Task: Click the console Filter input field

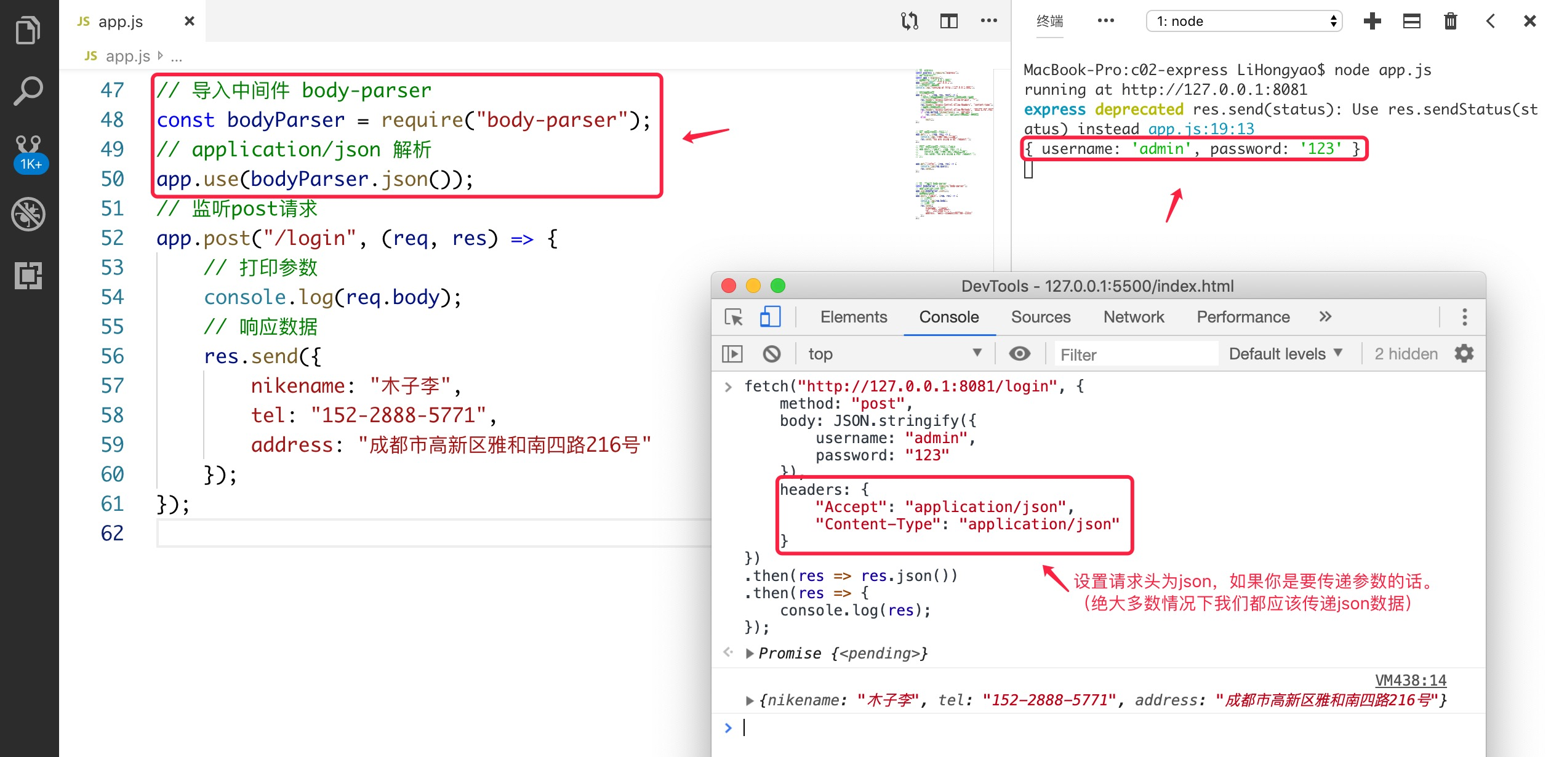Action: (x=1136, y=354)
